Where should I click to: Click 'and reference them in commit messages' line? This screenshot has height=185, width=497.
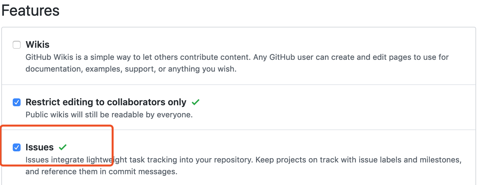102,172
